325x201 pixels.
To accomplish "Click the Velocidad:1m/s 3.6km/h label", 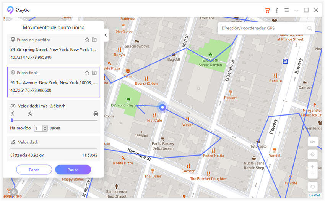I will pos(42,106).
